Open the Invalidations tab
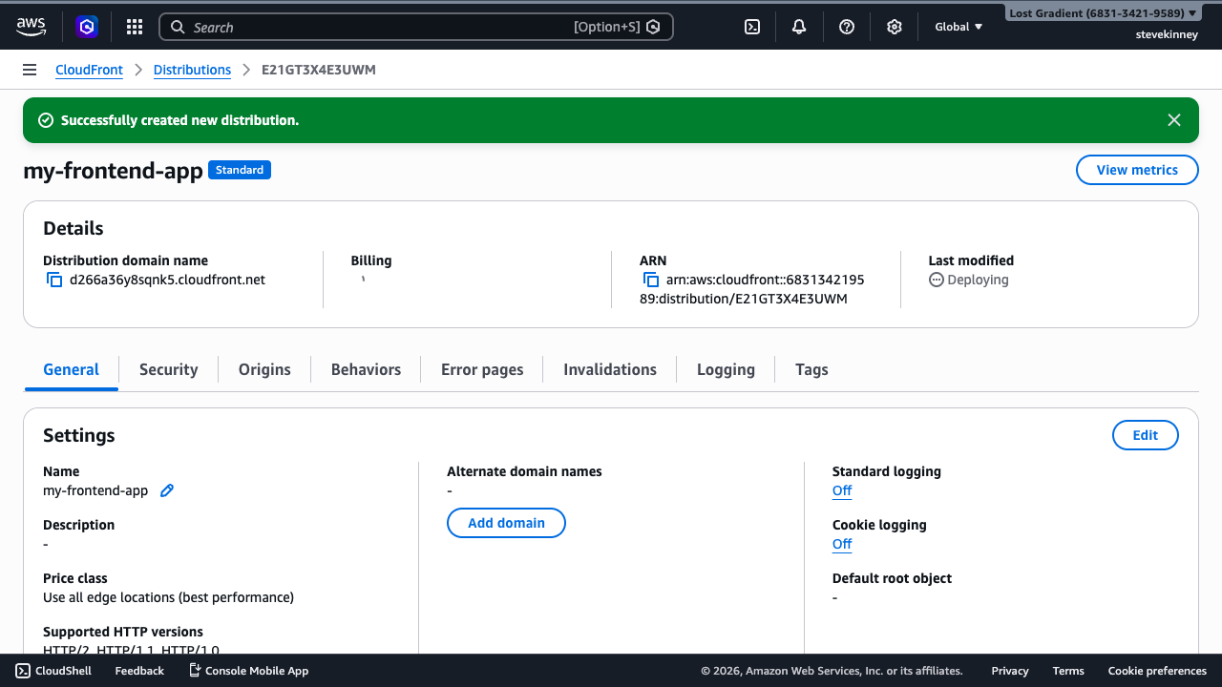 click(x=610, y=369)
